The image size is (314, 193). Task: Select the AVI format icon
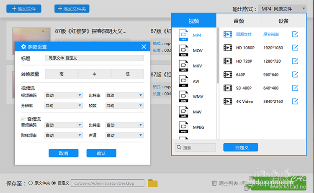point(183,81)
